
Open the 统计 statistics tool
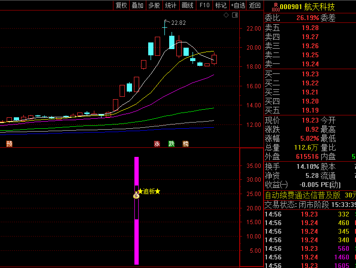[171, 5]
